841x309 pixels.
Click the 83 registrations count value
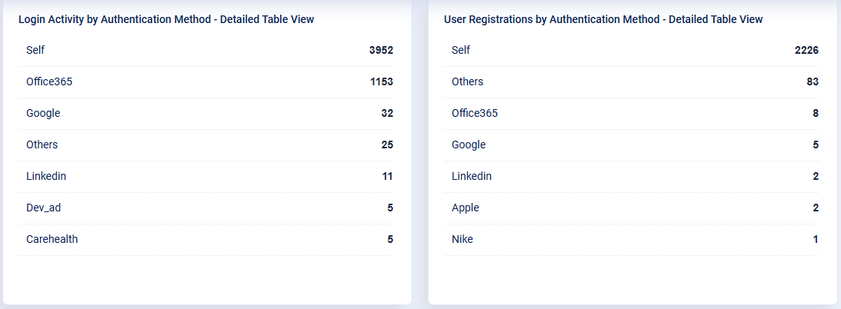(x=813, y=81)
